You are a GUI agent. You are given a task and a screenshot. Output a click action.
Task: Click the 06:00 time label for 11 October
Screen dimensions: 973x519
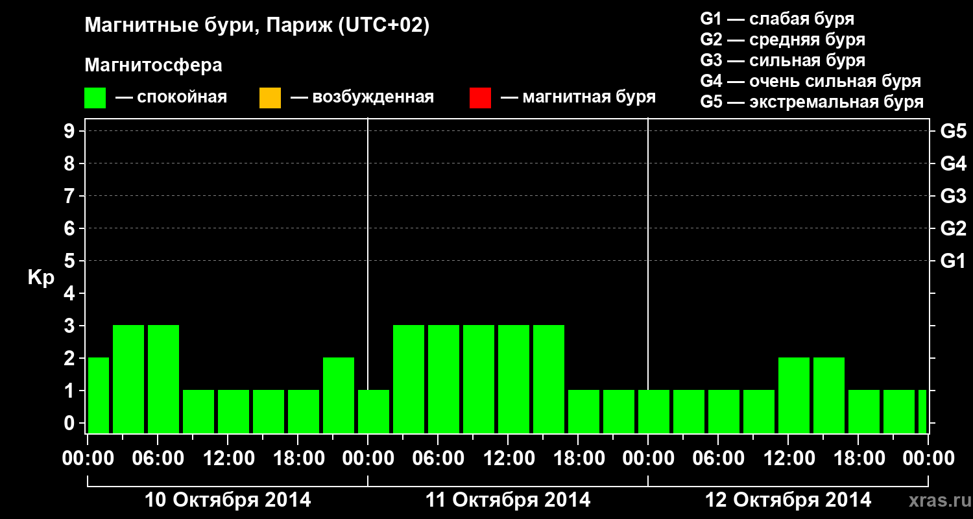coord(438,458)
